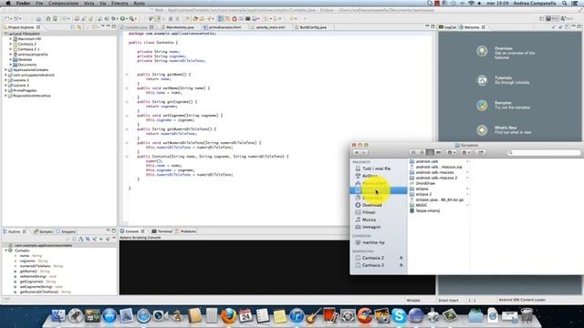
Task: Open Spotlight search in the menu bar
Action: click(565, 3)
